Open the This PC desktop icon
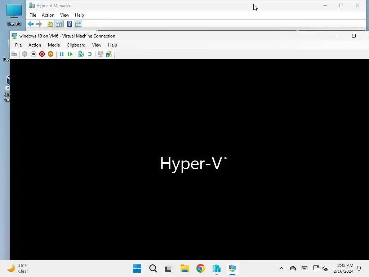Screen dimensions: 369x277 click(14, 15)
